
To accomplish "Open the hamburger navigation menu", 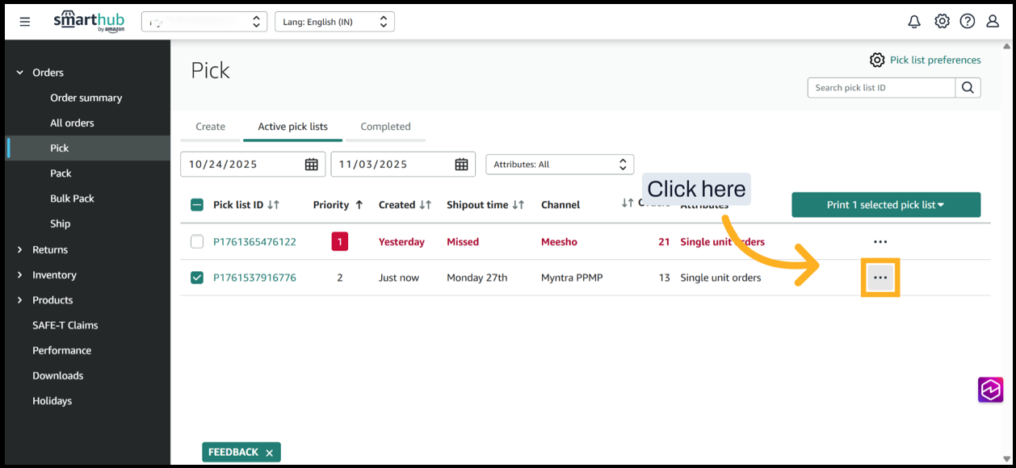I will [x=25, y=22].
